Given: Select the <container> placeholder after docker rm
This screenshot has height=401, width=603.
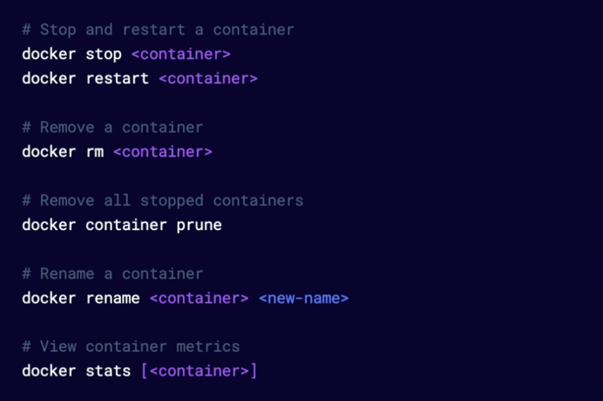Looking at the screenshot, I should [x=163, y=152].
